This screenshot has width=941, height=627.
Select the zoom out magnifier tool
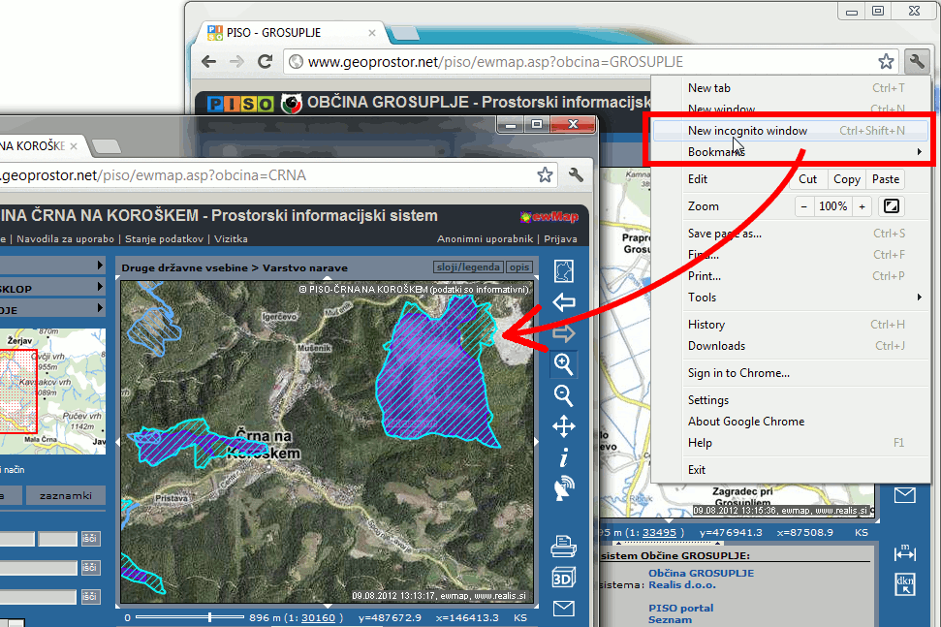pyautogui.click(x=563, y=395)
